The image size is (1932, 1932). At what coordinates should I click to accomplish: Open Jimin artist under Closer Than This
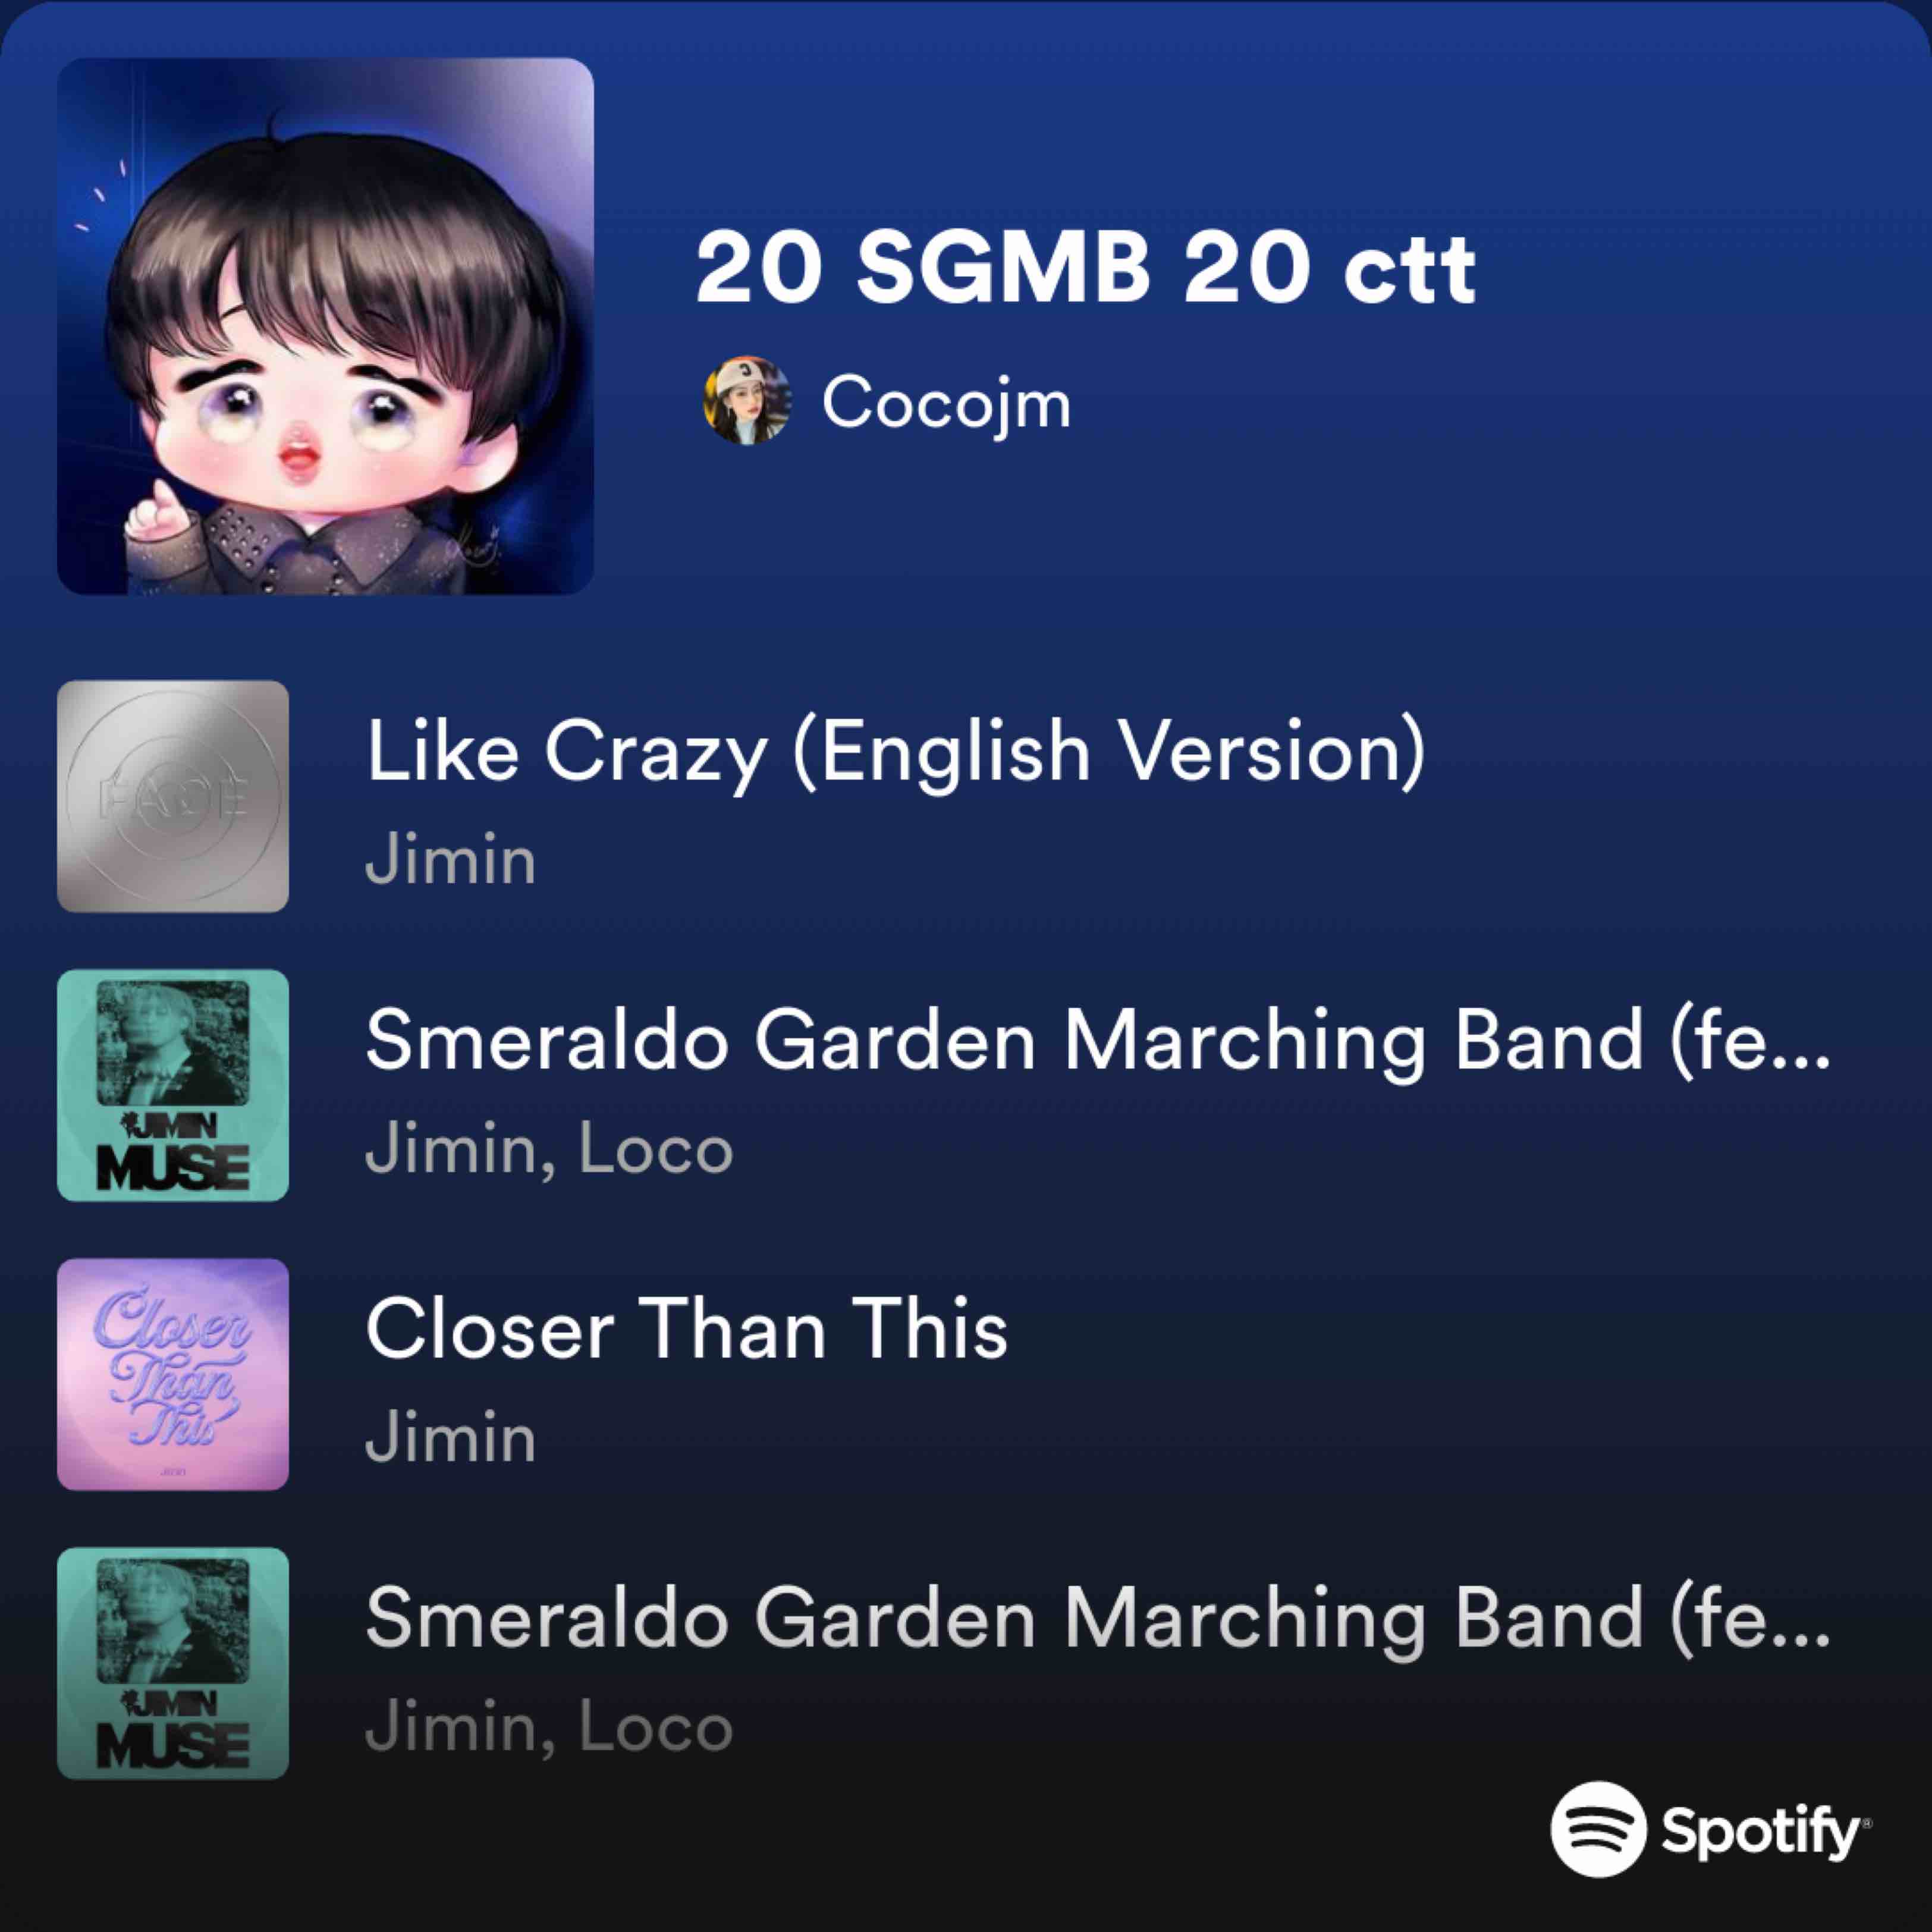pyautogui.click(x=451, y=1438)
